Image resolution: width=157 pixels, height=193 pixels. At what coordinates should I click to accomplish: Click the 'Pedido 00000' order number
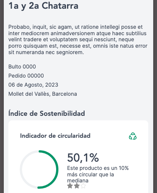coord(26,76)
